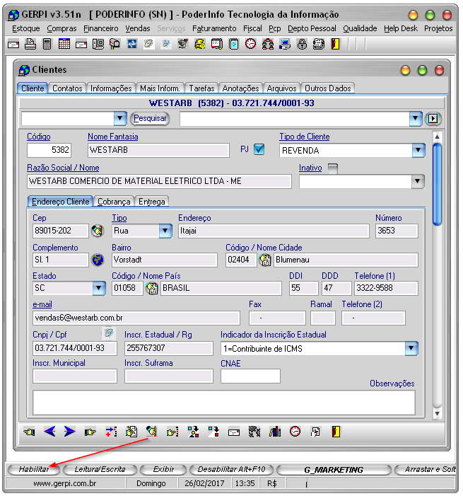
Task: Toggle the PJ checkbox
Action: click(x=259, y=149)
